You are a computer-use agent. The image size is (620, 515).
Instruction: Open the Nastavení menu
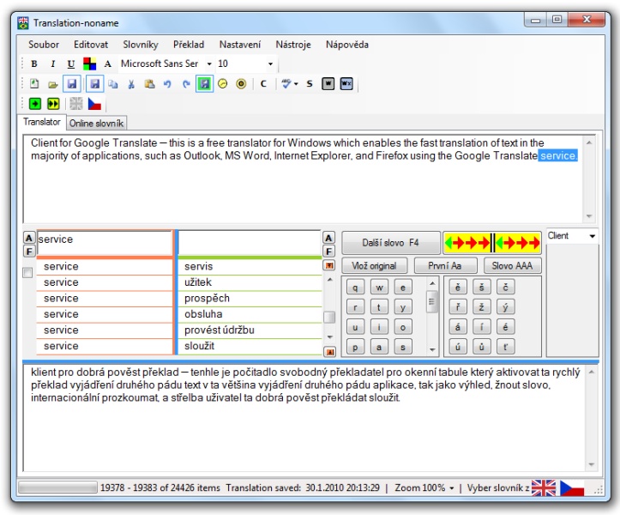[x=240, y=45]
